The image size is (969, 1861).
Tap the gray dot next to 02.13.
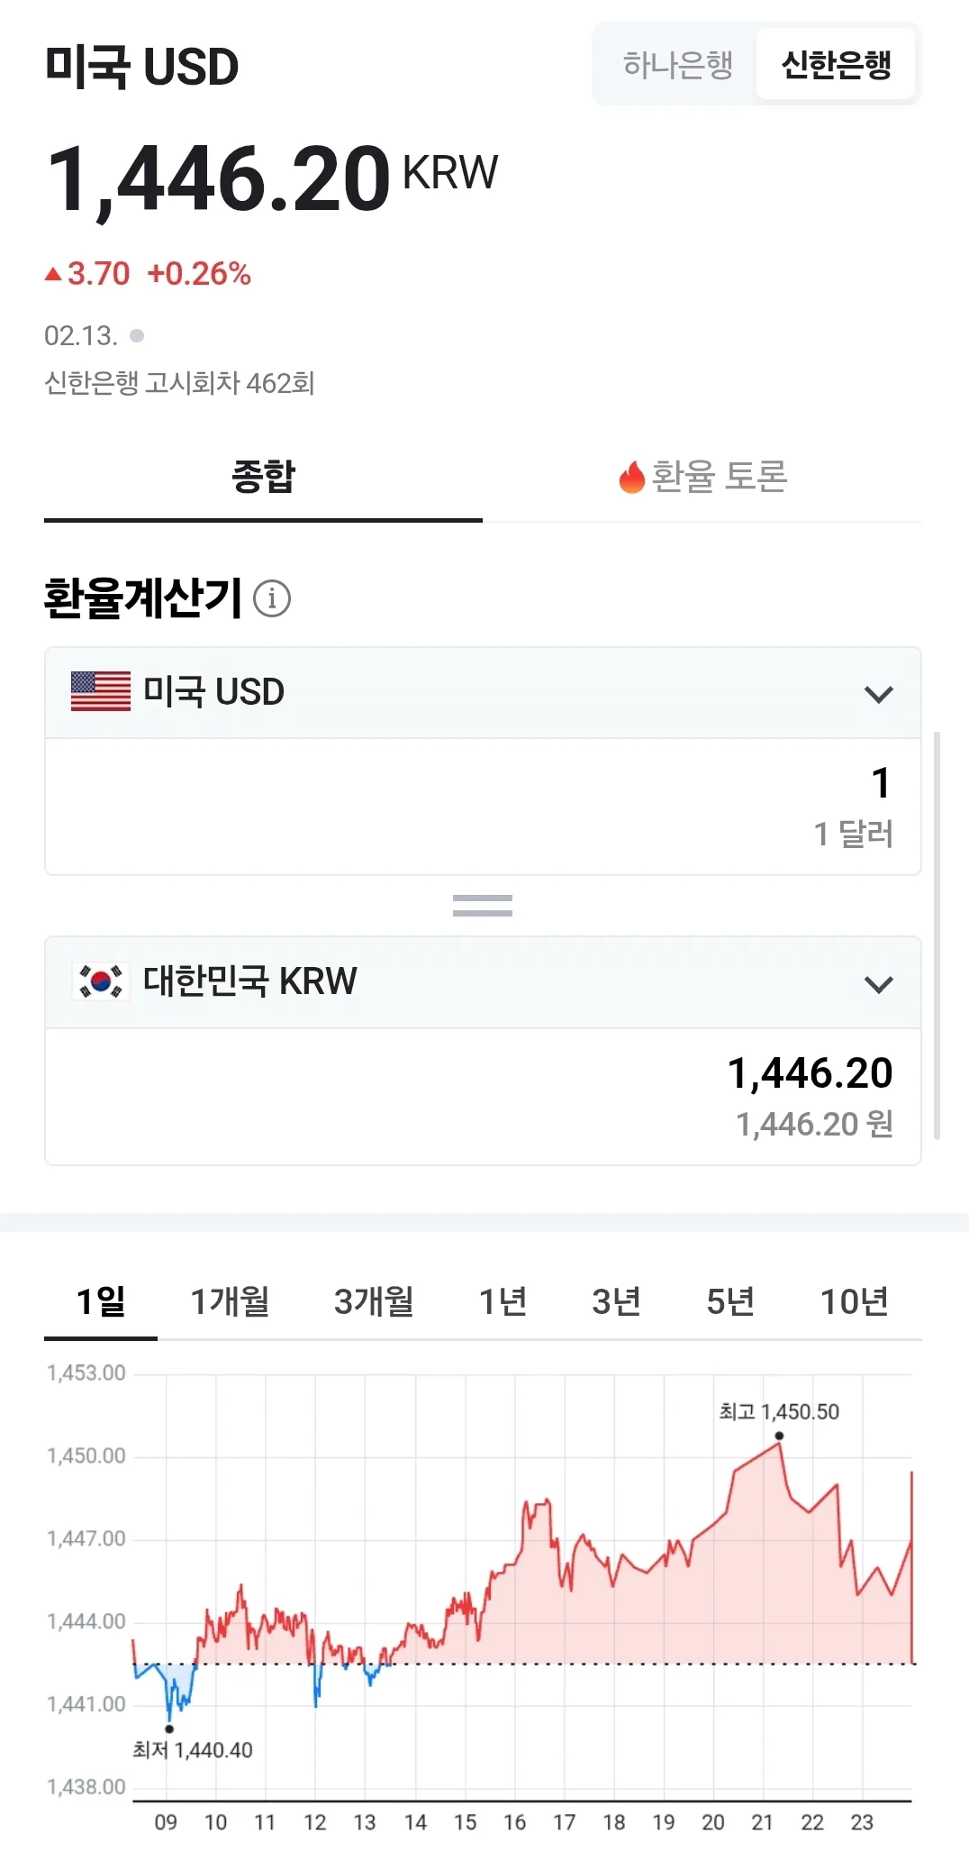(x=137, y=336)
